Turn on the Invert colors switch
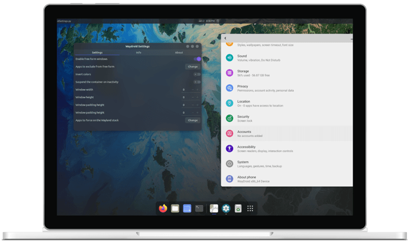409x242 pixels. coord(197,74)
